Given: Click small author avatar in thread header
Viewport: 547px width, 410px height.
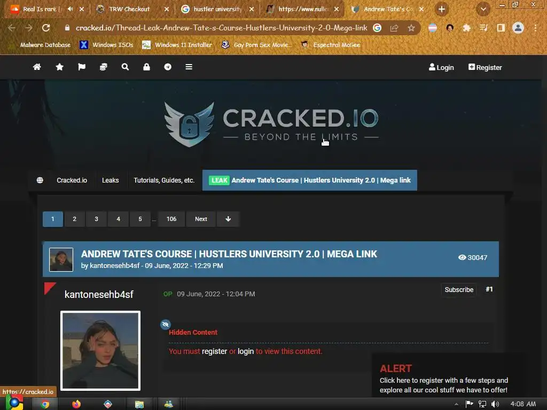Looking at the screenshot, I should [61, 259].
